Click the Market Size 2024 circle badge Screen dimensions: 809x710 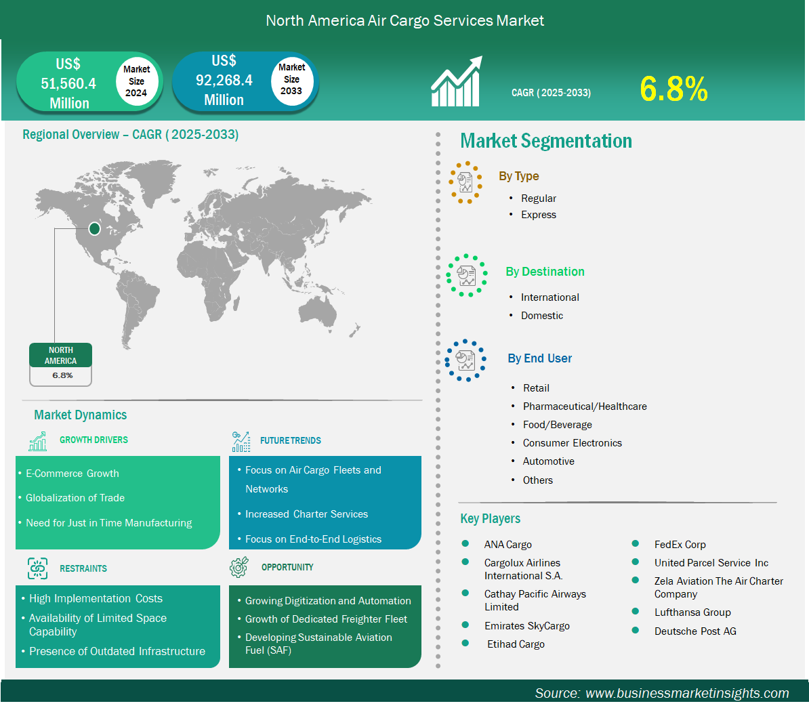136,81
